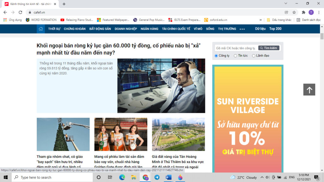Viewport: 324px width, 182px height.
Task: Show hidden system tray icons
Action: [262, 177]
